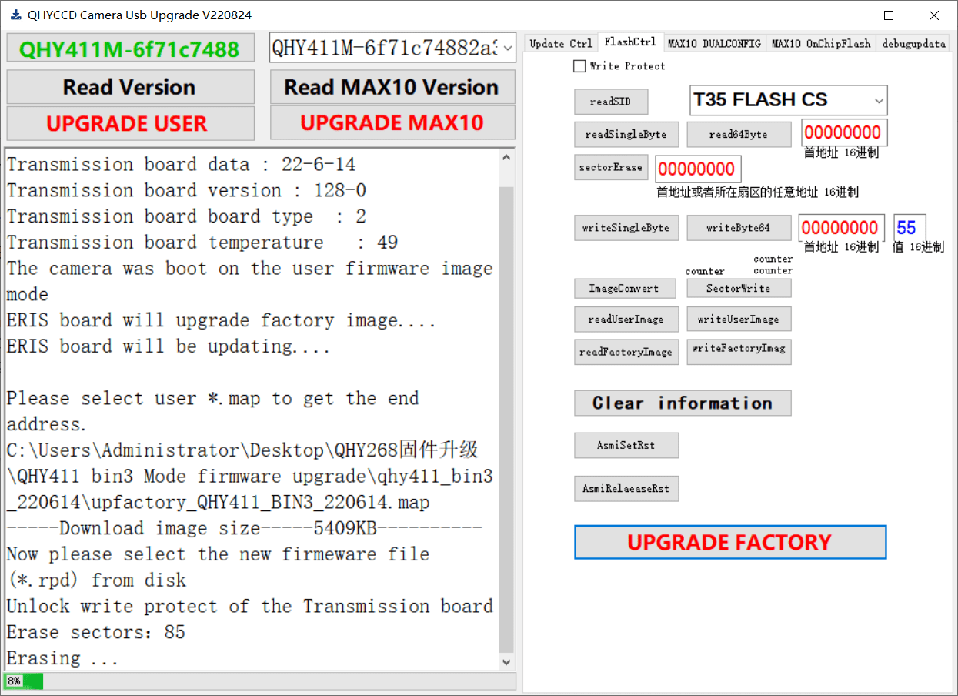Image resolution: width=958 pixels, height=696 pixels.
Task: Click the readSID button
Action: click(x=612, y=102)
